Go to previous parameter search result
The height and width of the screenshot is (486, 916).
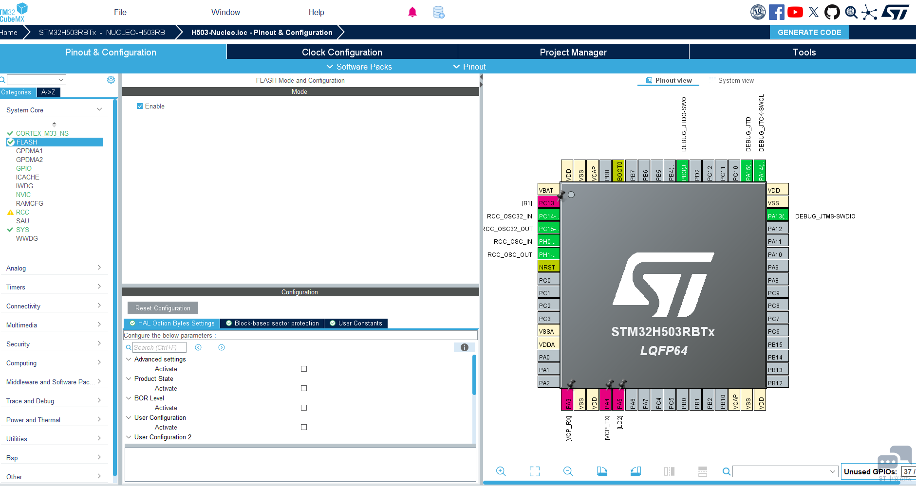point(198,347)
